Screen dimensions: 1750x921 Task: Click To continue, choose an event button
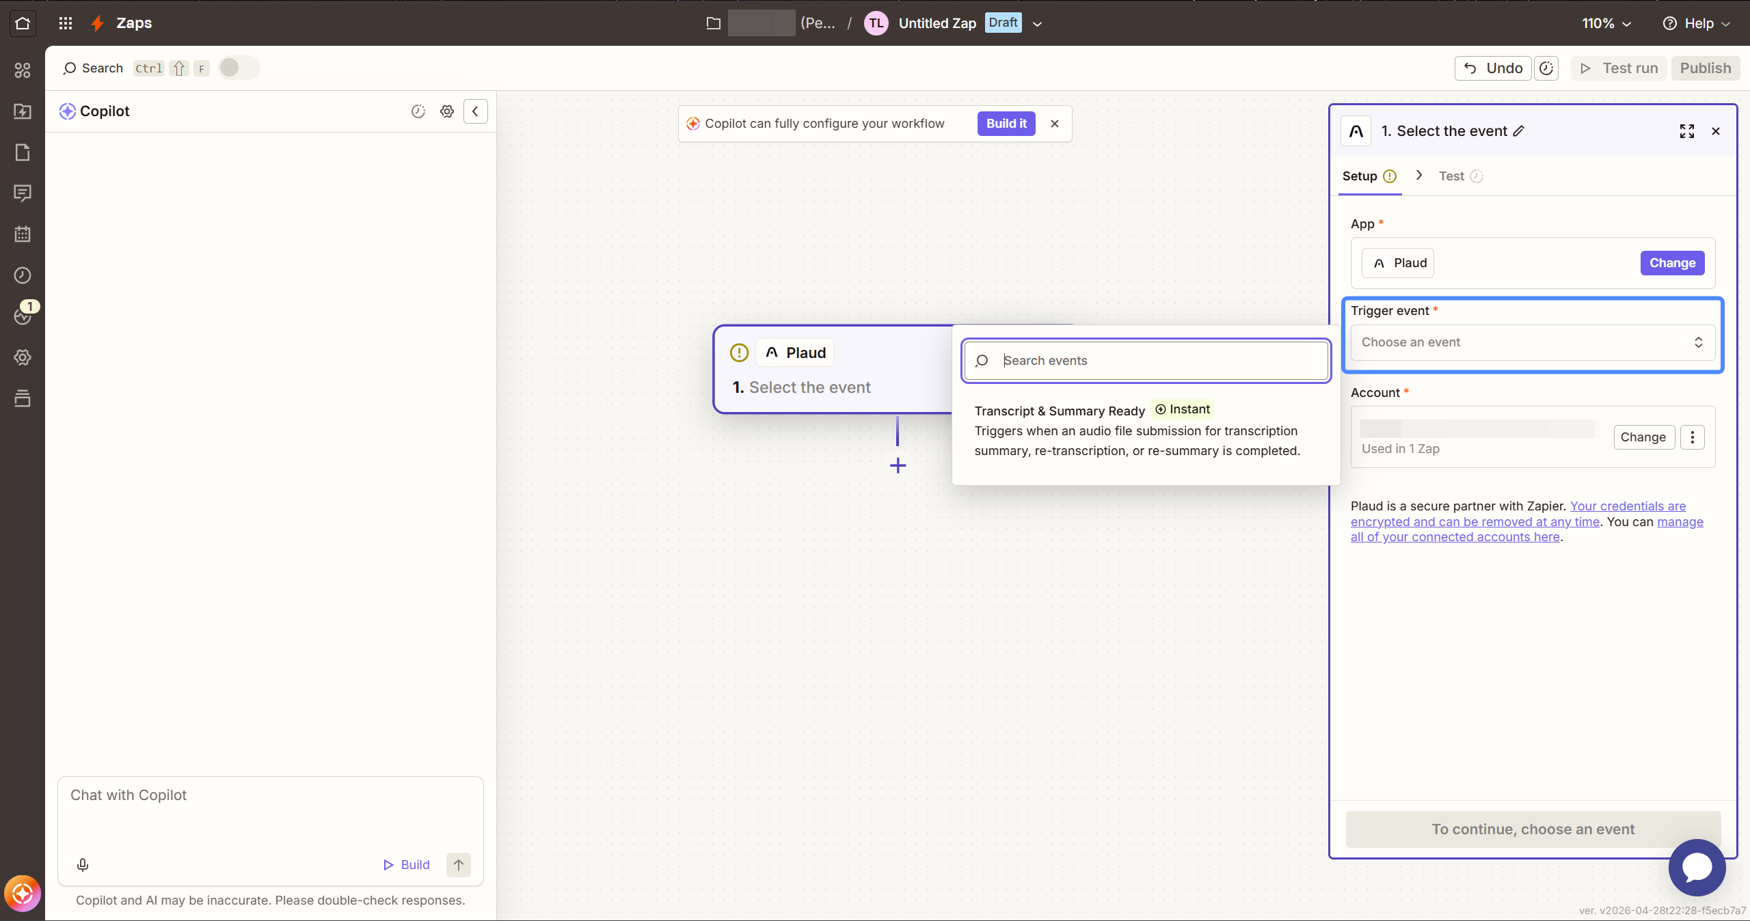point(1533,829)
